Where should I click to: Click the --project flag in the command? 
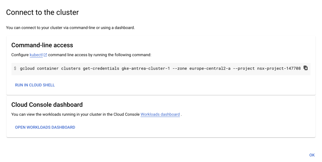[x=244, y=68]
